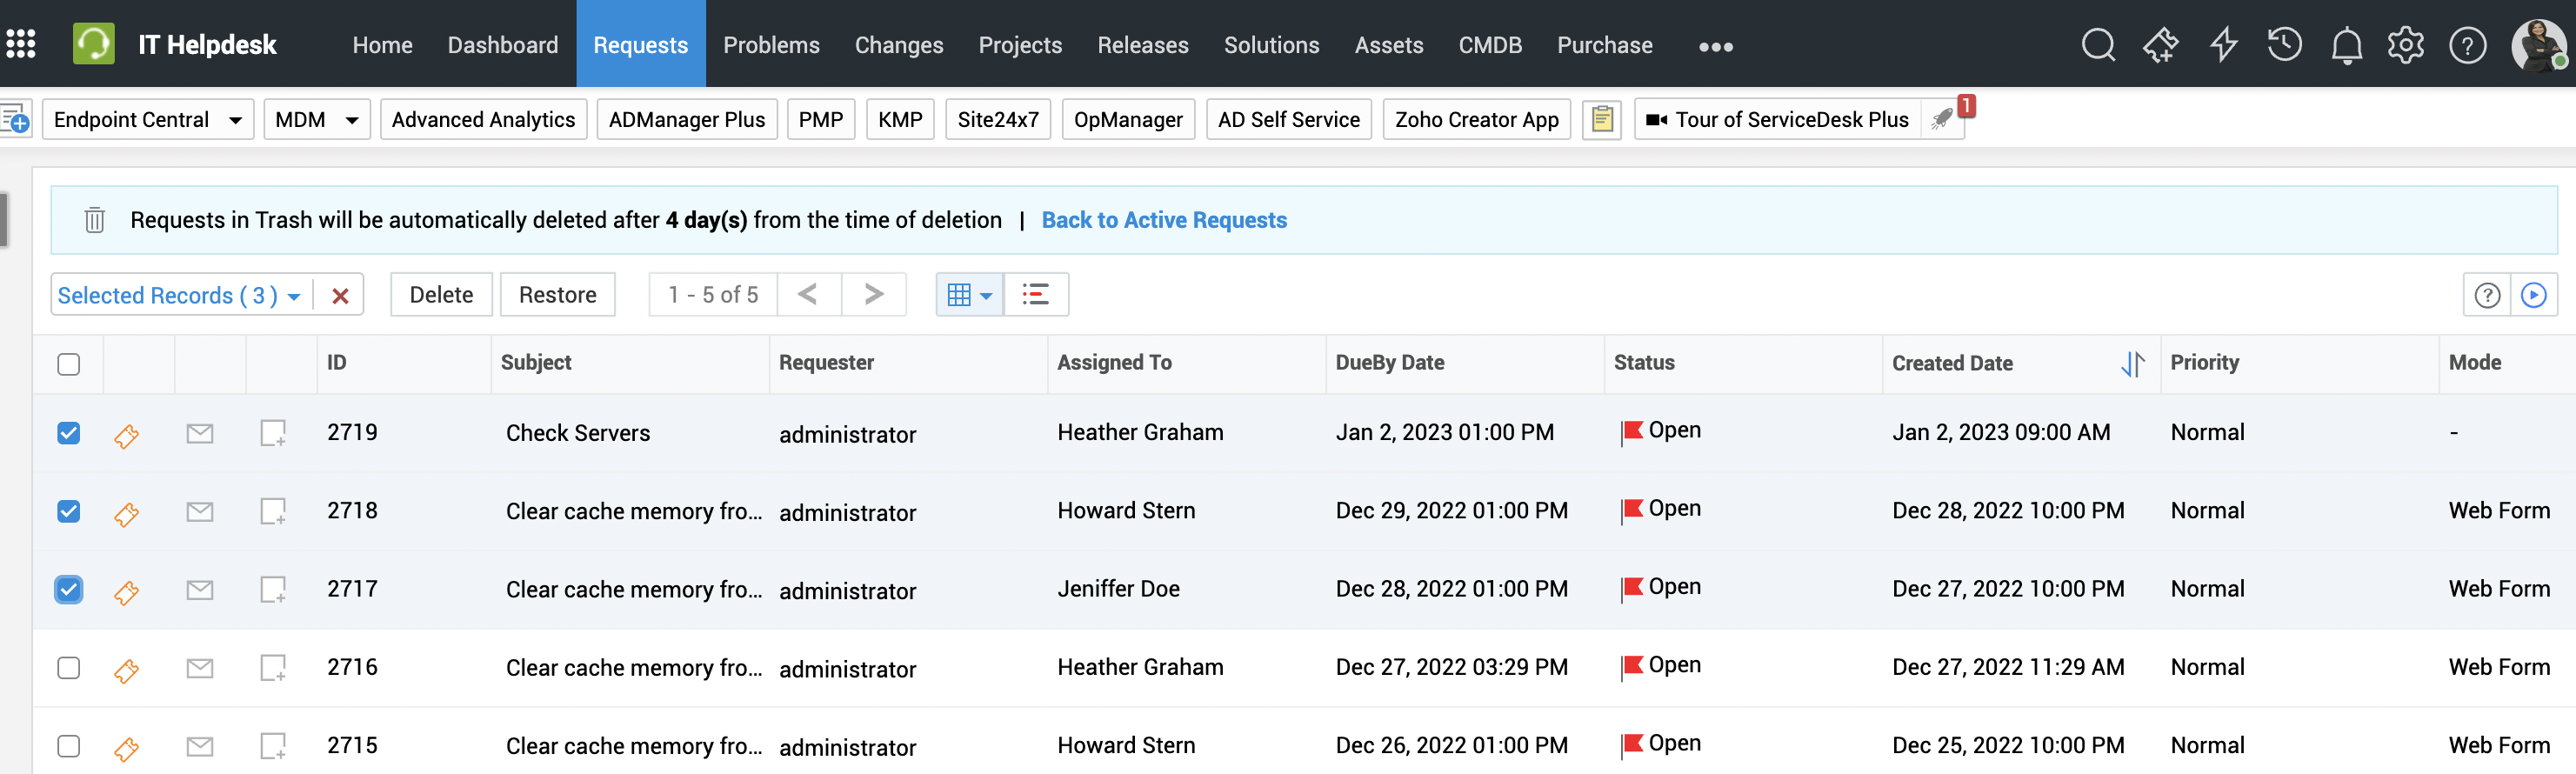Click the apps grid launcher icon
Screen dimensions: 2576x774
[21, 44]
